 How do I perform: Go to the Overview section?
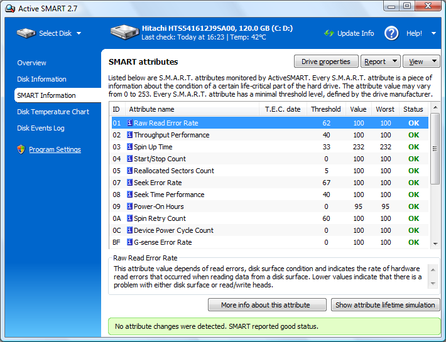click(31, 63)
